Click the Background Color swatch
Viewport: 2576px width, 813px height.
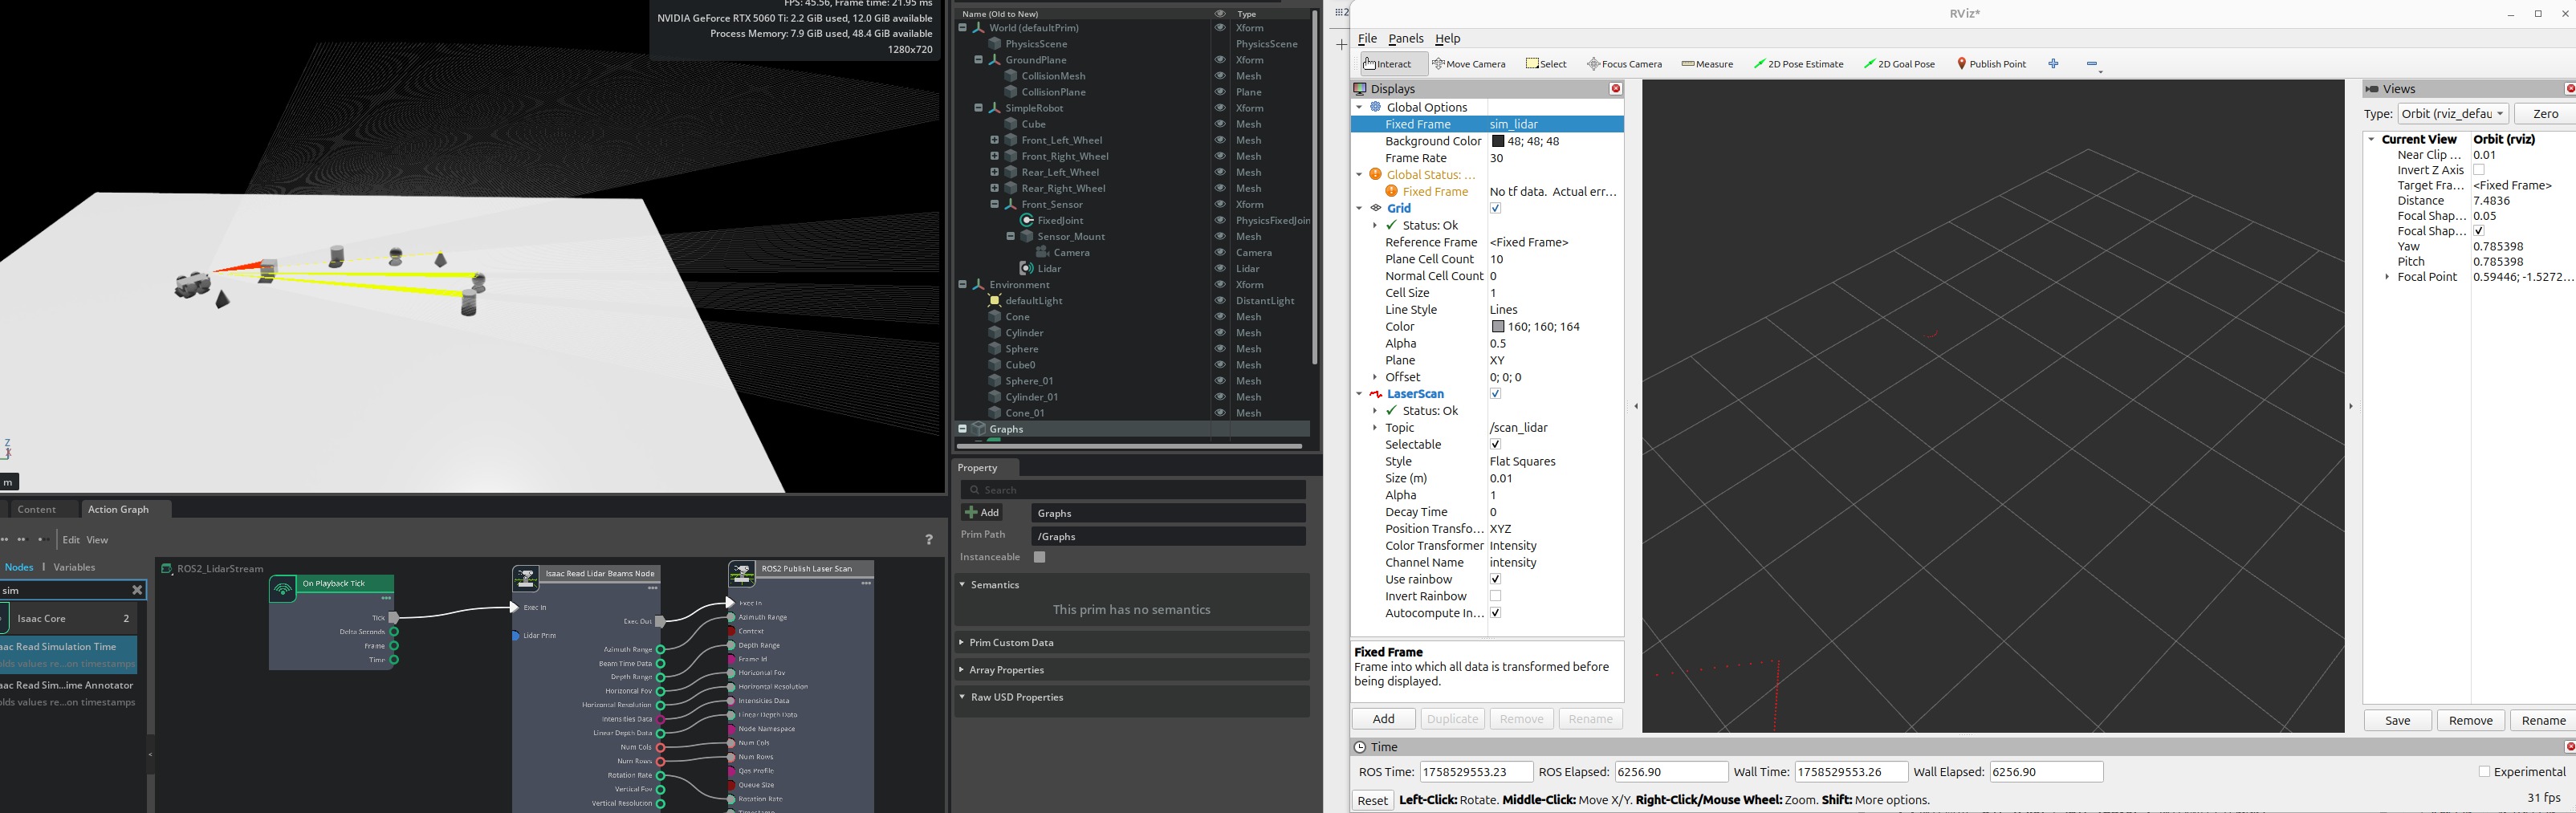click(1498, 142)
